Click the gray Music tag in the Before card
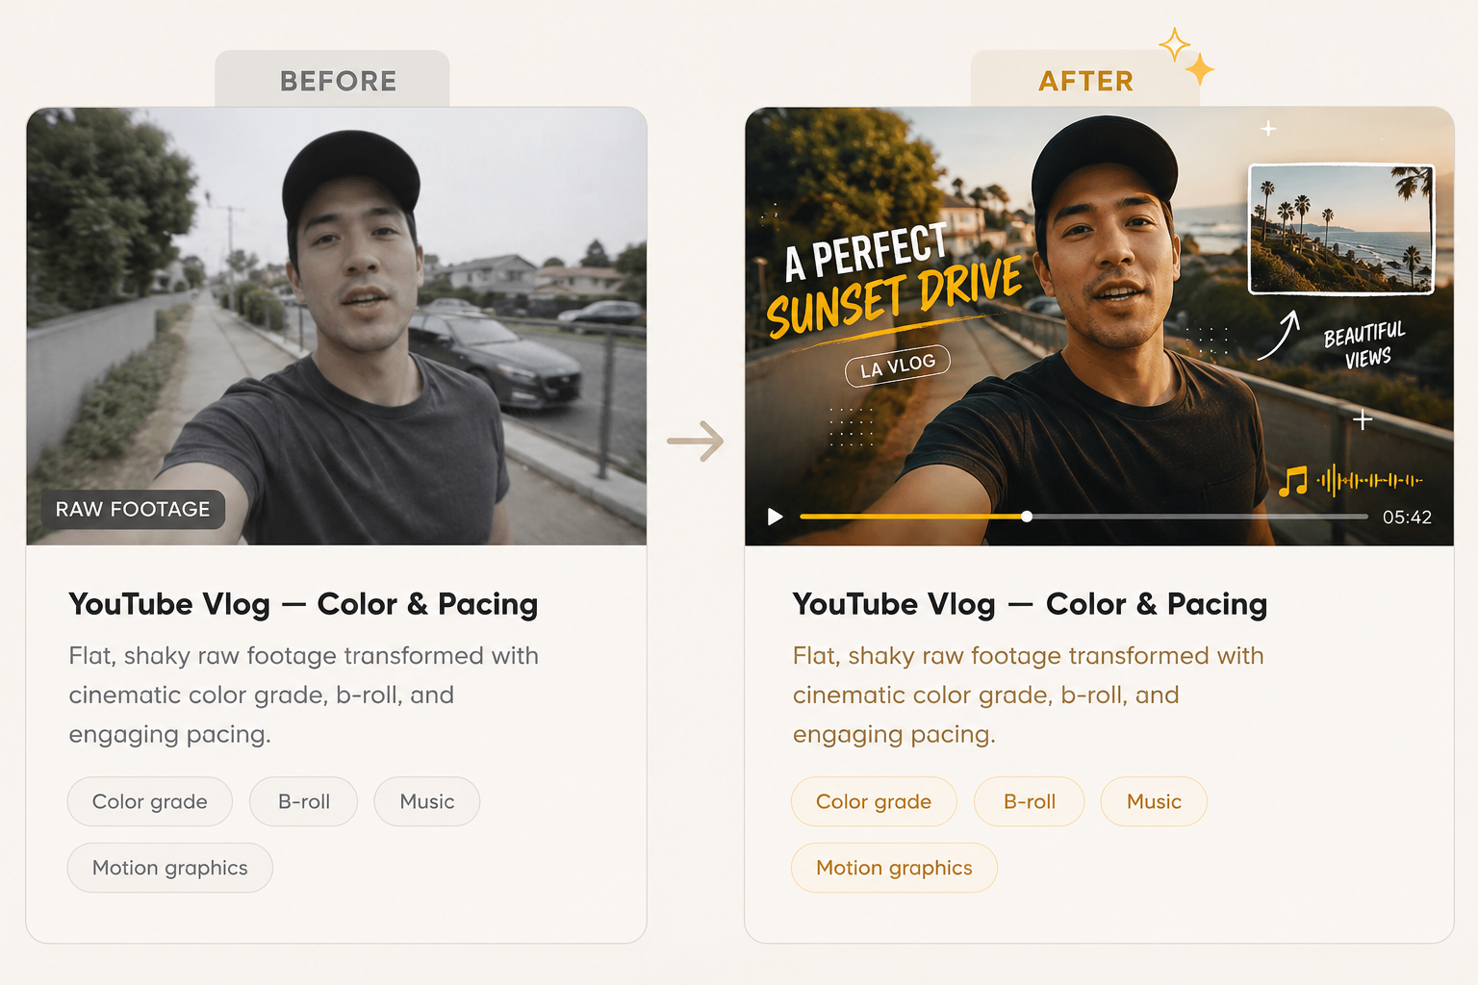The height and width of the screenshot is (985, 1478). click(x=427, y=801)
